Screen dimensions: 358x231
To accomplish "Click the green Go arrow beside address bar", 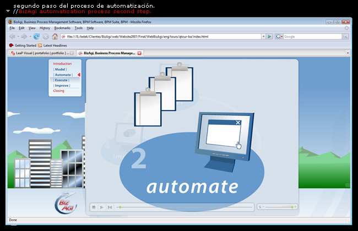I will (269, 36).
